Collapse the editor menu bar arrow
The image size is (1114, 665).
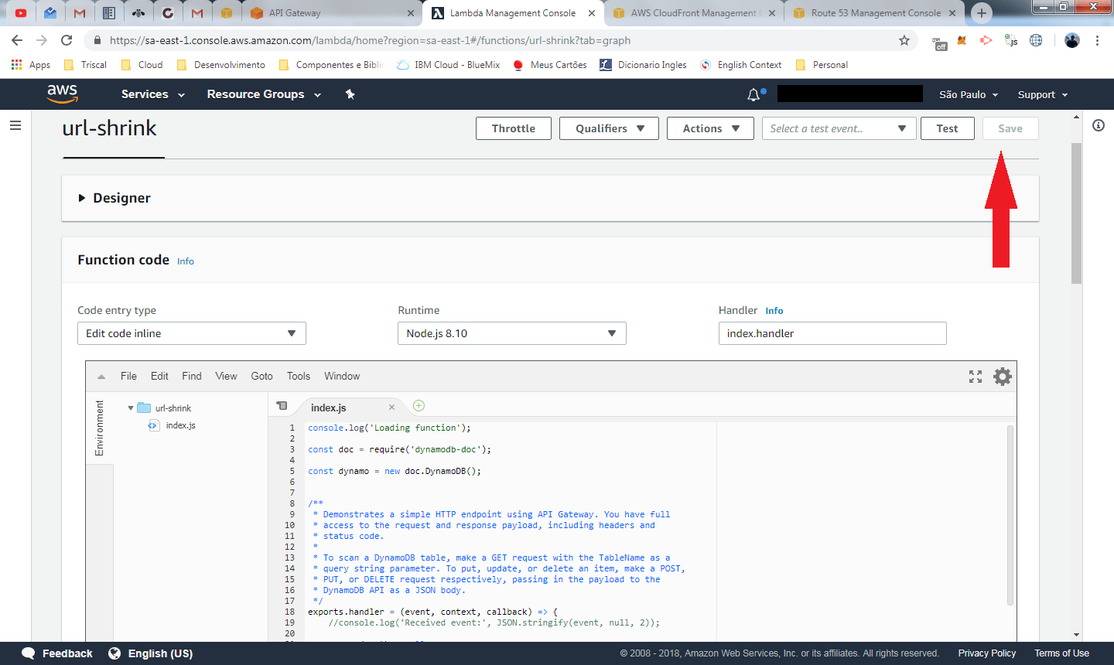point(101,377)
